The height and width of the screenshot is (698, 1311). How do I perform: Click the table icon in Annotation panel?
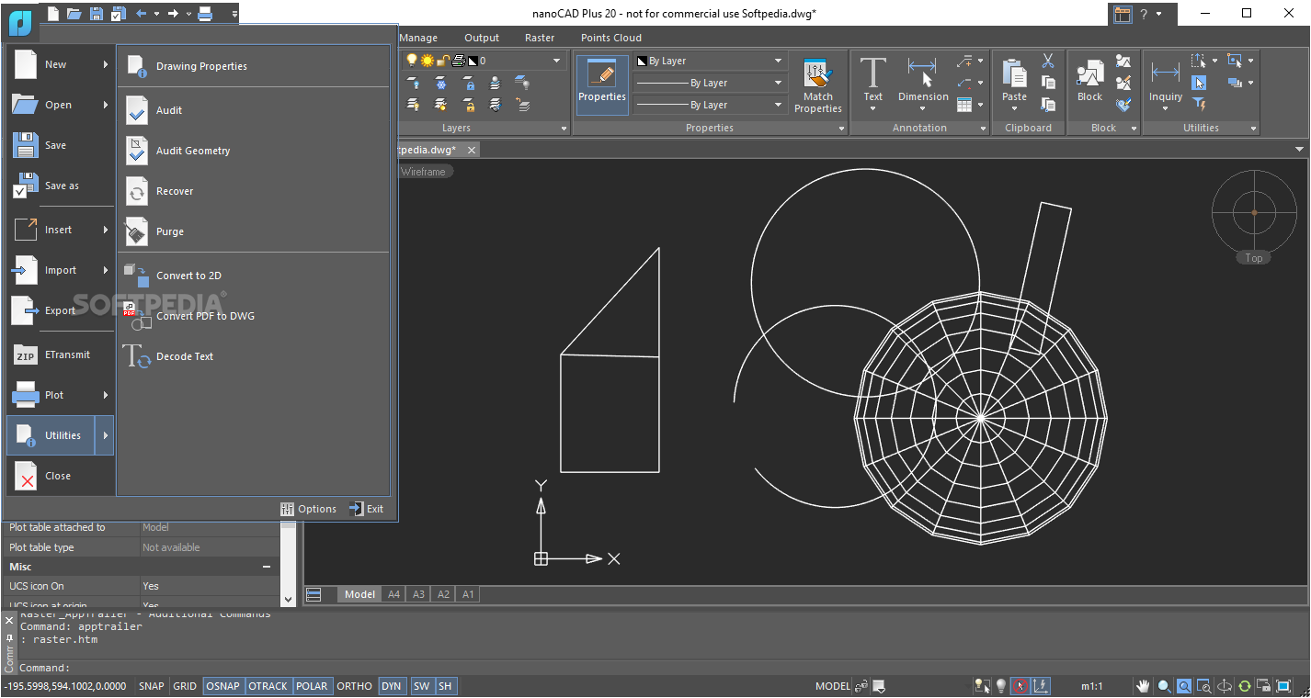963,105
